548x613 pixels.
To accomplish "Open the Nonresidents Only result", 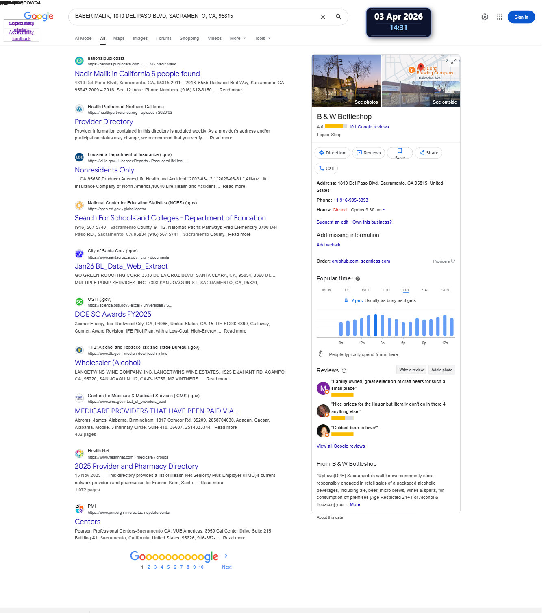I will [104, 170].
